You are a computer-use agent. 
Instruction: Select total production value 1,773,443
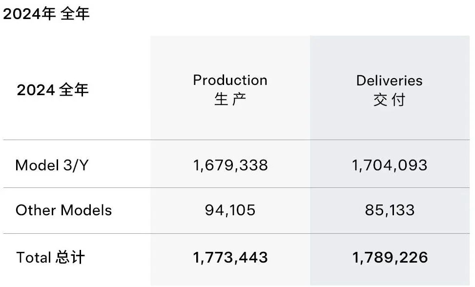coord(230,257)
